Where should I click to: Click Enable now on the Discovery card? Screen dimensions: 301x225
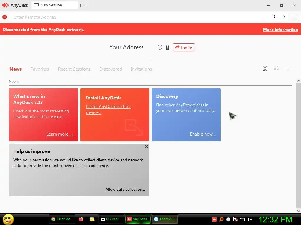pos(203,134)
